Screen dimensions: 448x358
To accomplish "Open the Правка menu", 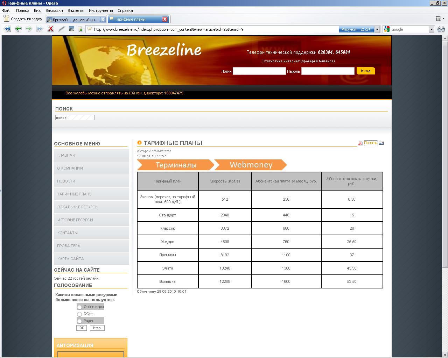I will coord(23,10).
